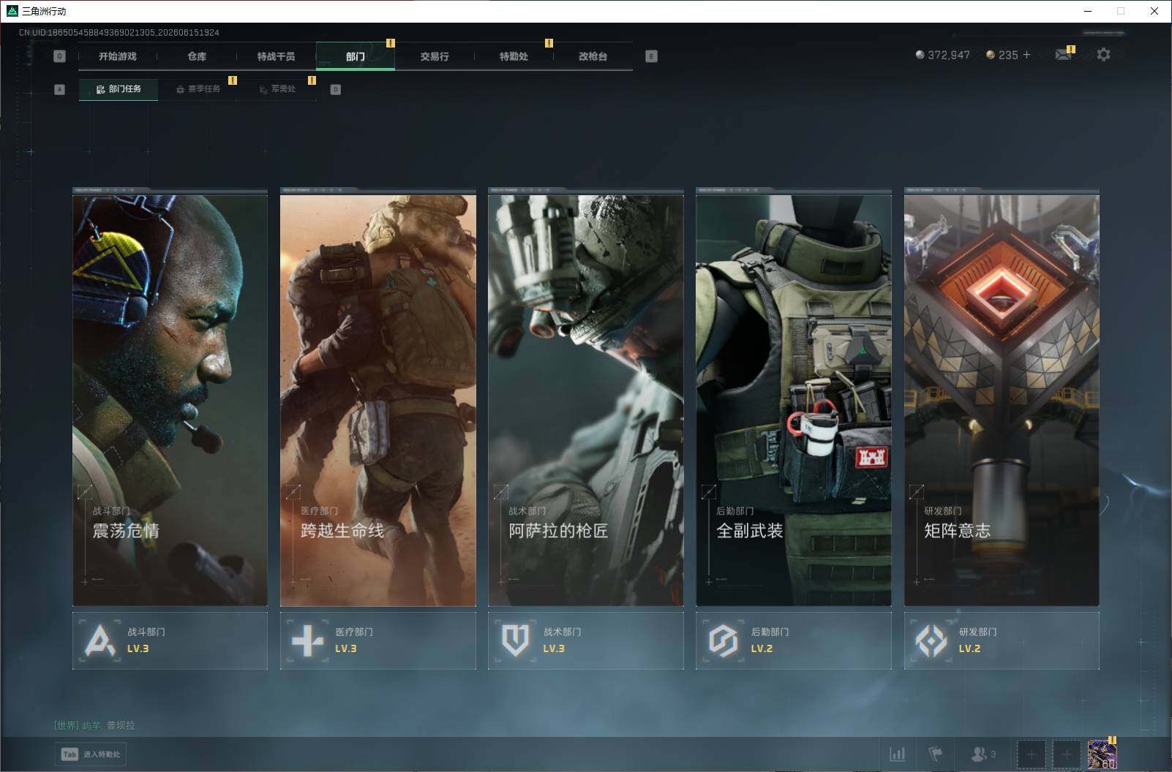Click the player avatar in bottom bar
The image size is (1172, 772).
click(1102, 754)
